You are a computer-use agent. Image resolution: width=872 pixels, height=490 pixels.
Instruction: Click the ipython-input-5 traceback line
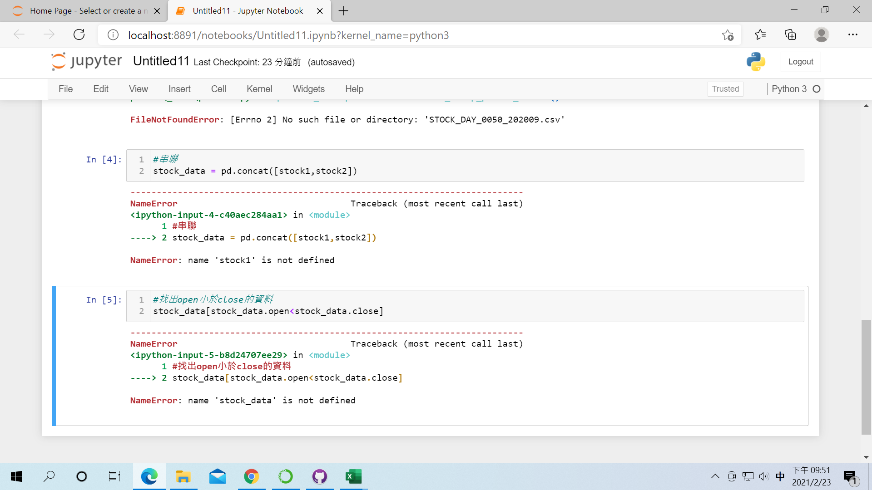tap(240, 355)
